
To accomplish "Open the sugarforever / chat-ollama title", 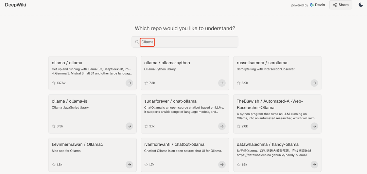I will click(x=170, y=101).
